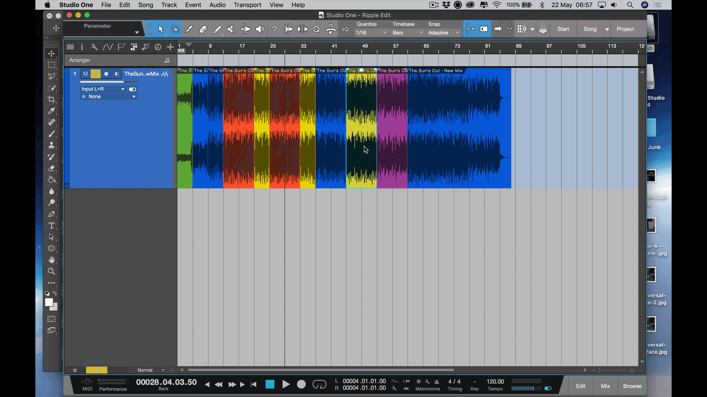This screenshot has width=707, height=397.
Task: Toggle Autoscroll arrow button in toolbar
Action: click(498, 29)
